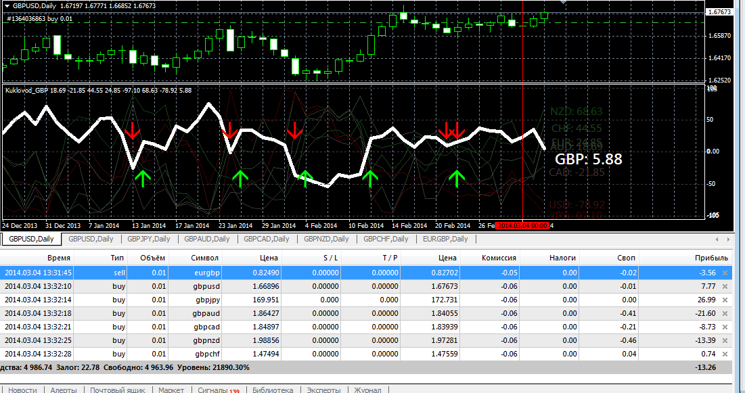Sort orders by the Тип column header
Viewport: 745px width, 393px height.
(x=117, y=258)
